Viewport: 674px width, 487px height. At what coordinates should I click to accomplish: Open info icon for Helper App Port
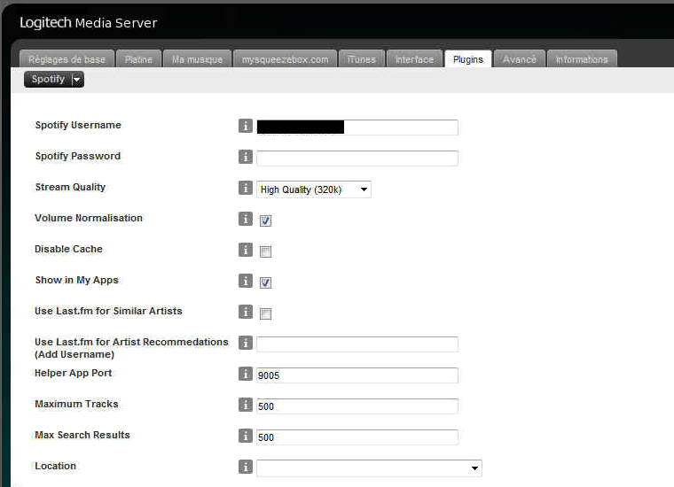(x=246, y=374)
